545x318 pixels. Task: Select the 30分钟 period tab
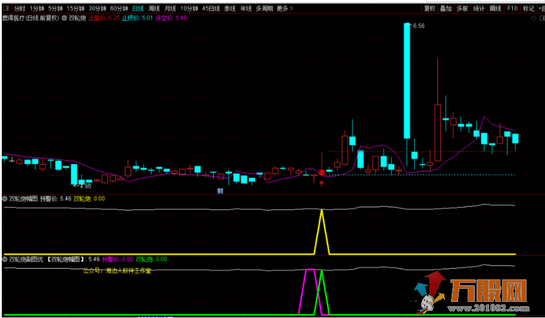tap(97, 8)
